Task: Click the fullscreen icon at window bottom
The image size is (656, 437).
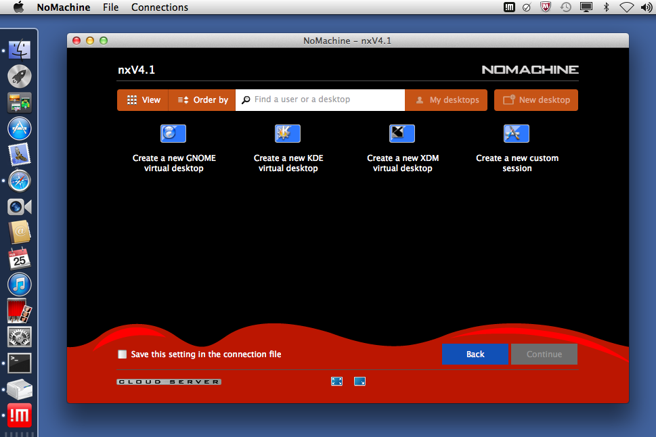Action: click(336, 381)
